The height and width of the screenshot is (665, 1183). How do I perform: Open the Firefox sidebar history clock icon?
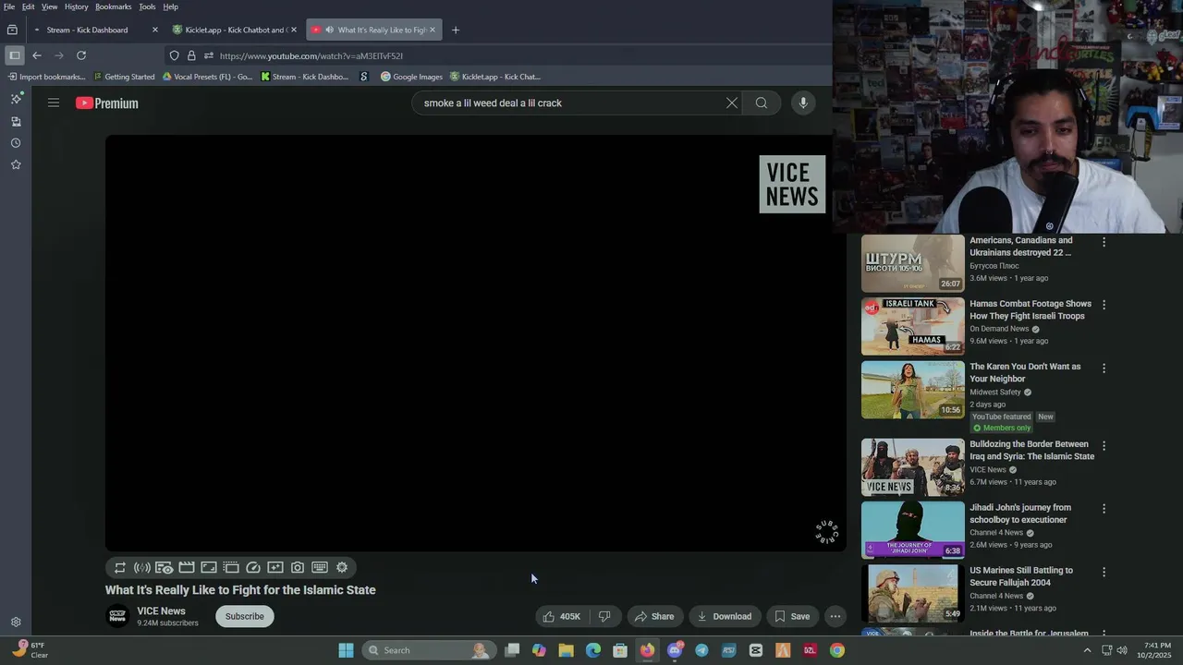(16, 143)
